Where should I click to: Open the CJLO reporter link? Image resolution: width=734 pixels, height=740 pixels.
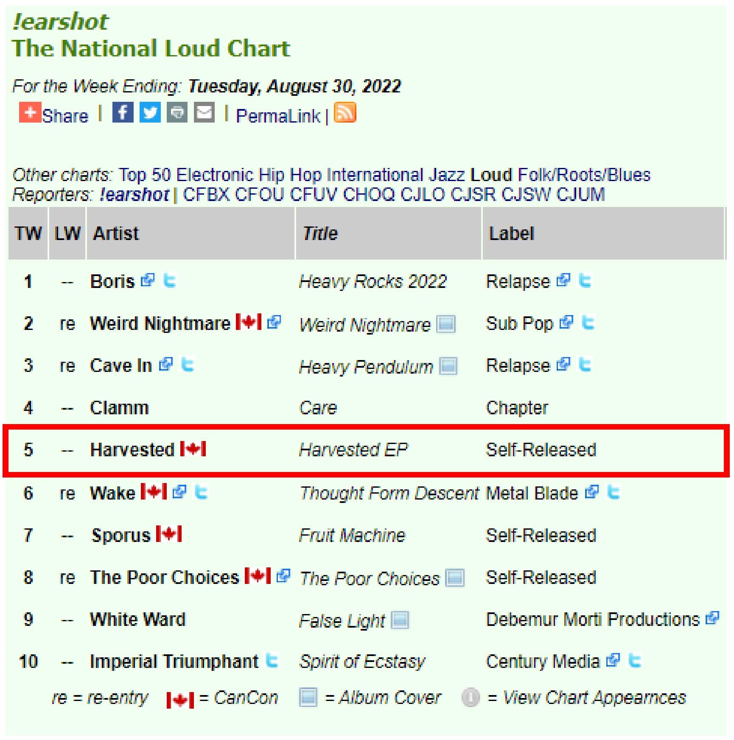423,195
